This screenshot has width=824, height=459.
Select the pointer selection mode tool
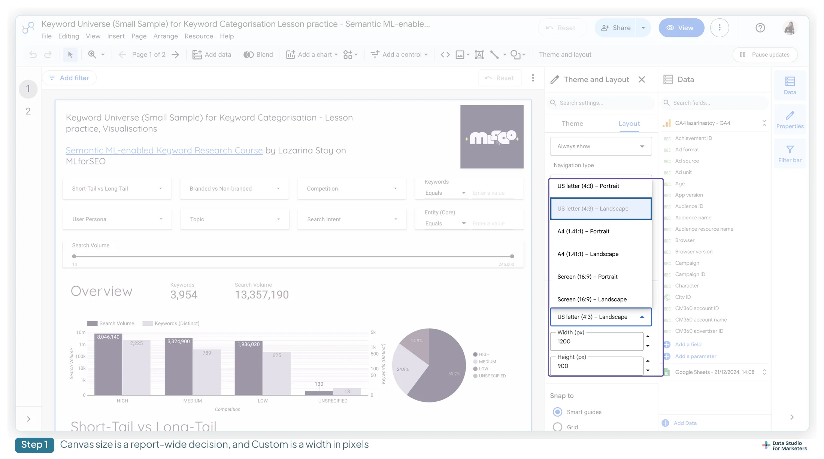click(70, 55)
